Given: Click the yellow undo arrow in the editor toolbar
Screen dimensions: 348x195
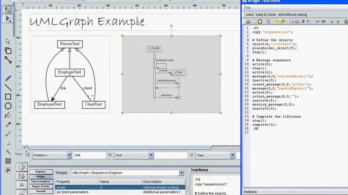Looking at the screenshot, I should (277, 22).
